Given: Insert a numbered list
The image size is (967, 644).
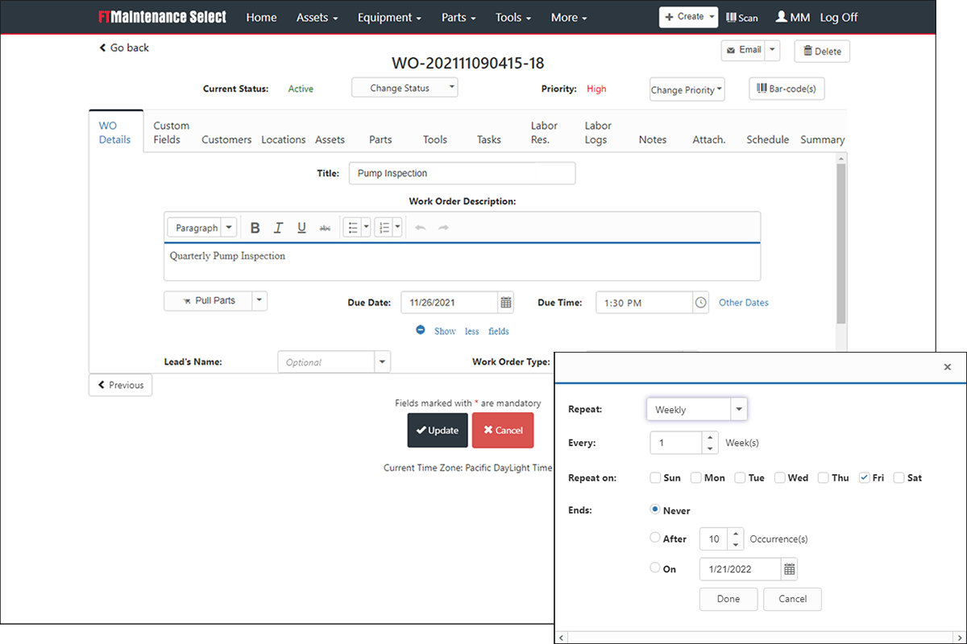Looking at the screenshot, I should pos(384,228).
